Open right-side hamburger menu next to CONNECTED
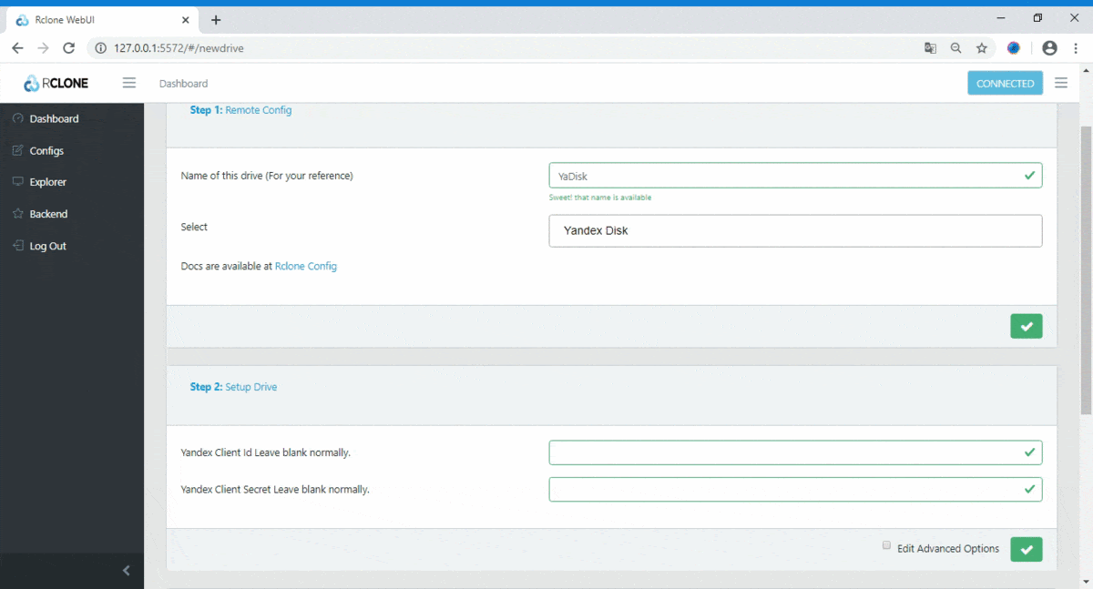1093x589 pixels. tap(1061, 83)
